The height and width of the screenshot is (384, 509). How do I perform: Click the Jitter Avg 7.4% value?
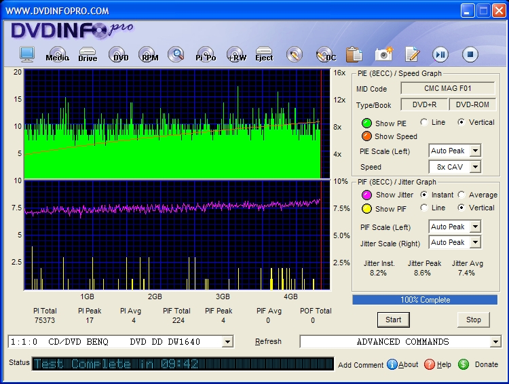[x=466, y=273]
